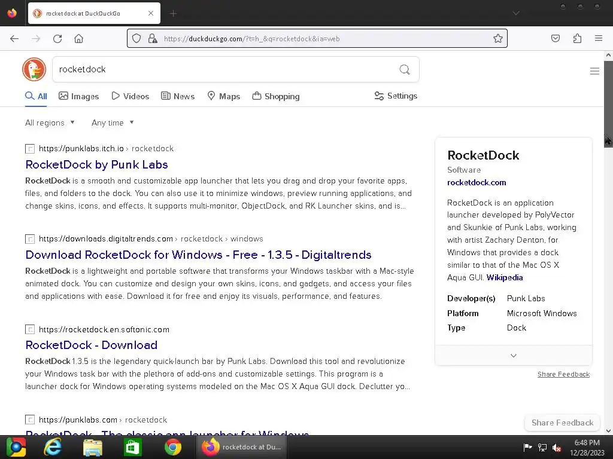This screenshot has width=613, height=459.
Task: Switch to the Shopping tab
Action: [275, 96]
